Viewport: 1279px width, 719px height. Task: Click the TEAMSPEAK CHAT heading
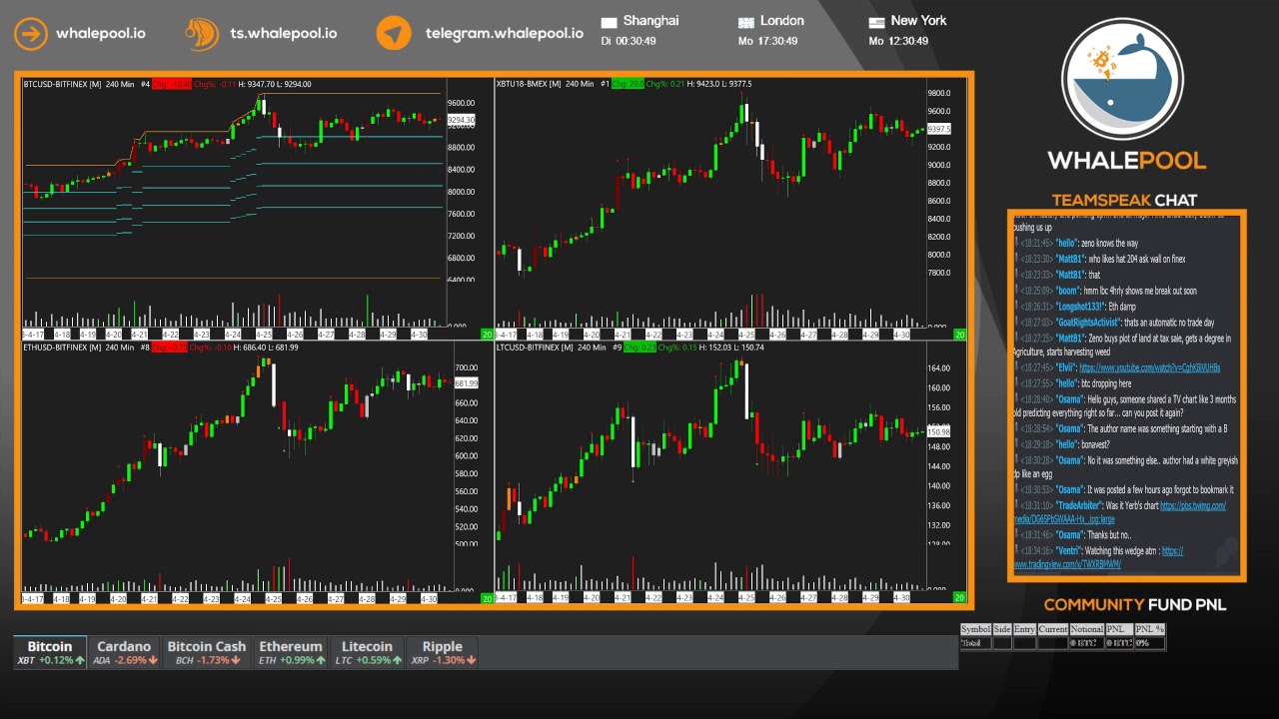click(x=1124, y=200)
